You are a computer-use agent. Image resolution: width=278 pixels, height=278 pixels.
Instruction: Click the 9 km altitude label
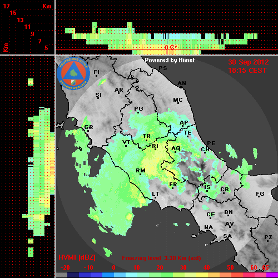click(x=33, y=34)
